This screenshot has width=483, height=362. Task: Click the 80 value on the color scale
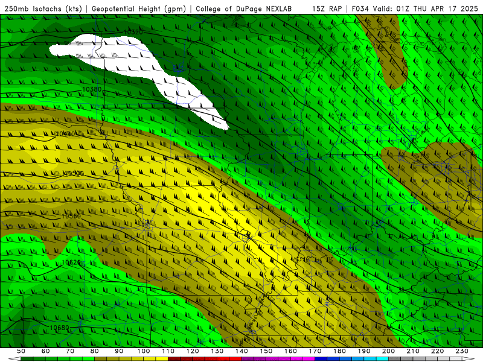(x=95, y=351)
